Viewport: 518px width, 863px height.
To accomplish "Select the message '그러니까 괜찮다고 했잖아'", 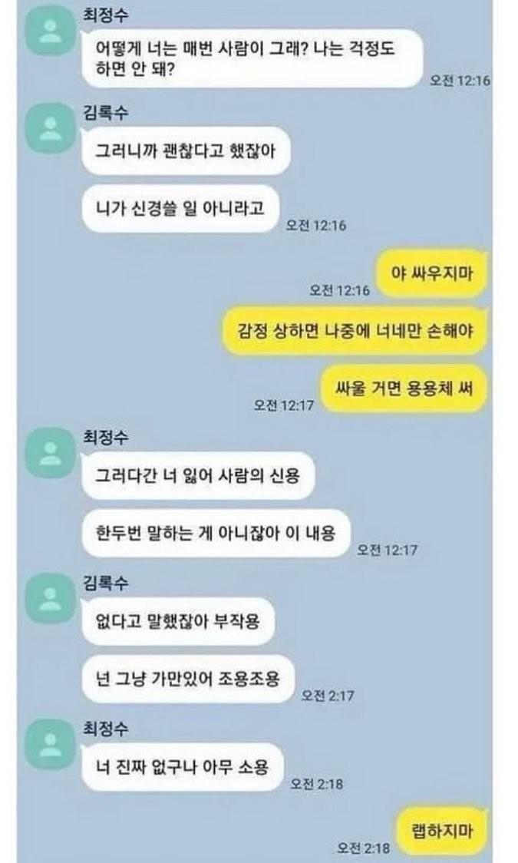I will point(185,150).
